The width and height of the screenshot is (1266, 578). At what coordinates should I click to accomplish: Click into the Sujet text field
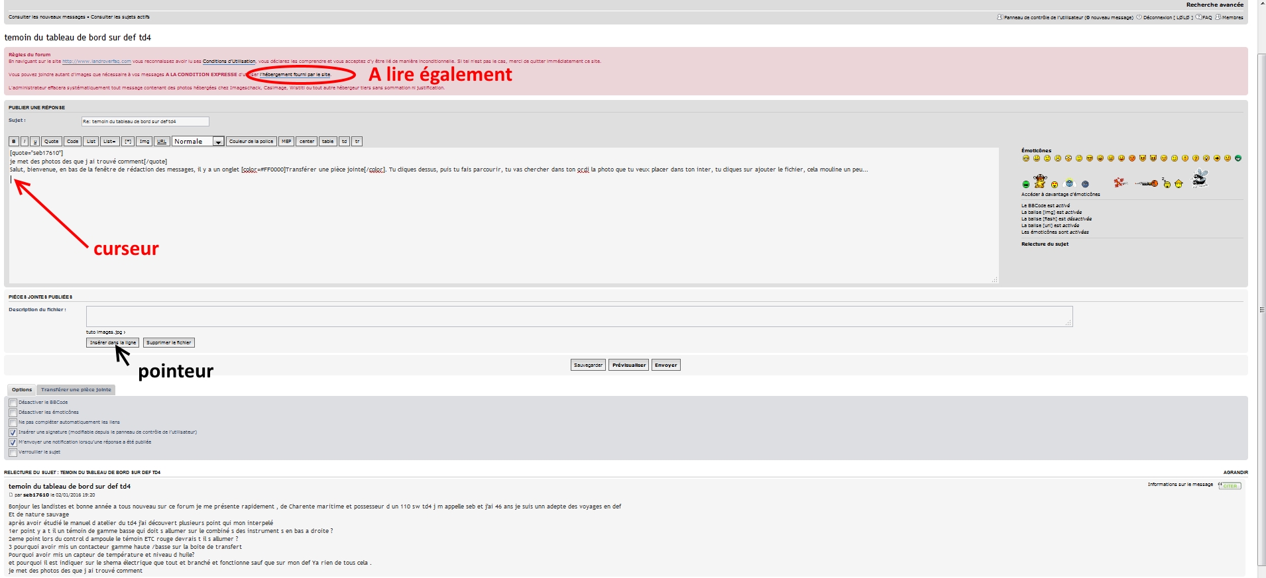(144, 122)
